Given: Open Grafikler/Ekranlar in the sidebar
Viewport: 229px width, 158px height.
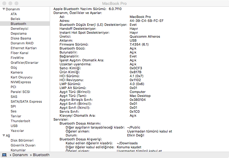Looking at the screenshot, I should (x=24, y=63).
